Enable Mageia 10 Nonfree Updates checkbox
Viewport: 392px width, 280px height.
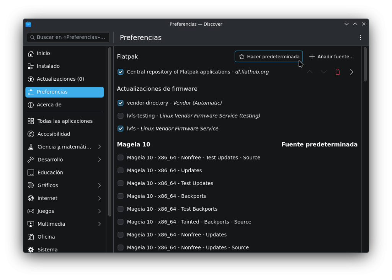pos(121,235)
